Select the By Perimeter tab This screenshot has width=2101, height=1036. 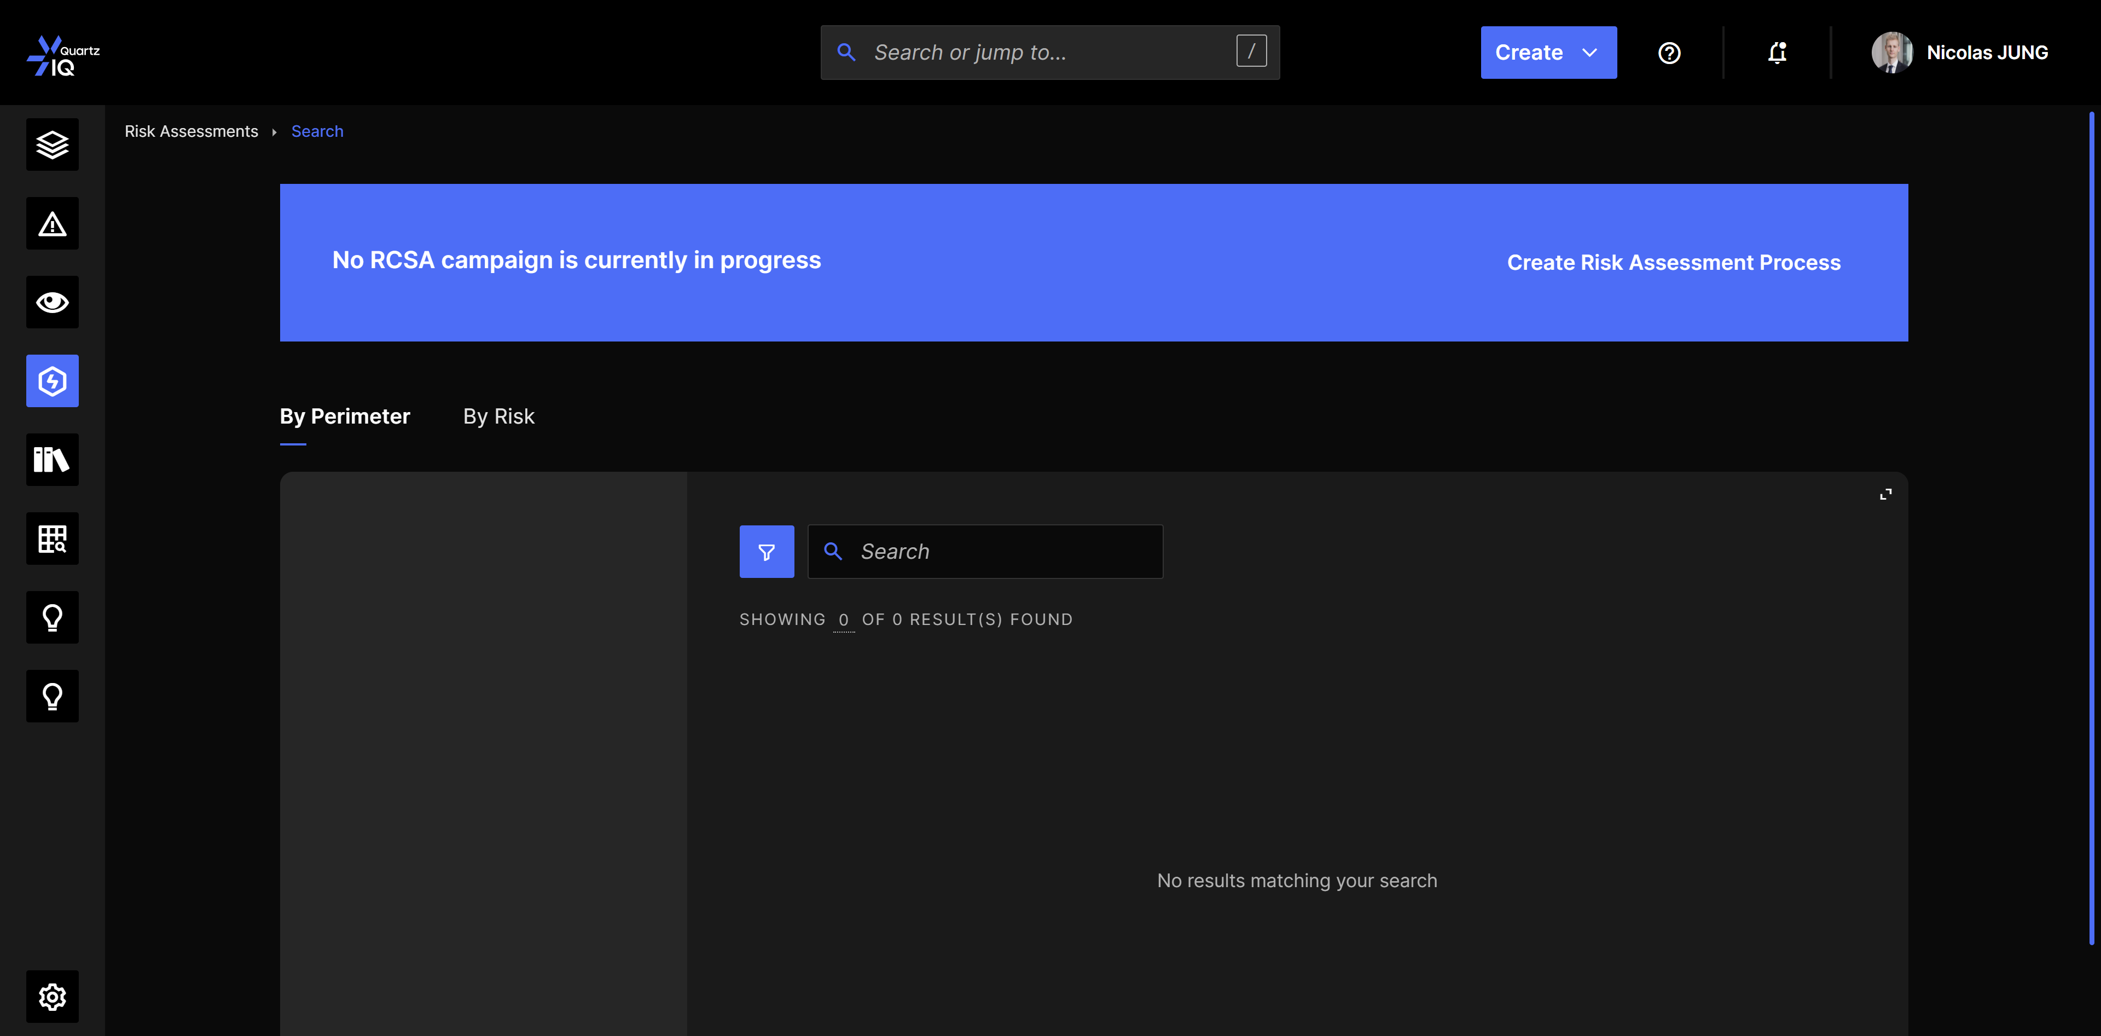point(344,416)
